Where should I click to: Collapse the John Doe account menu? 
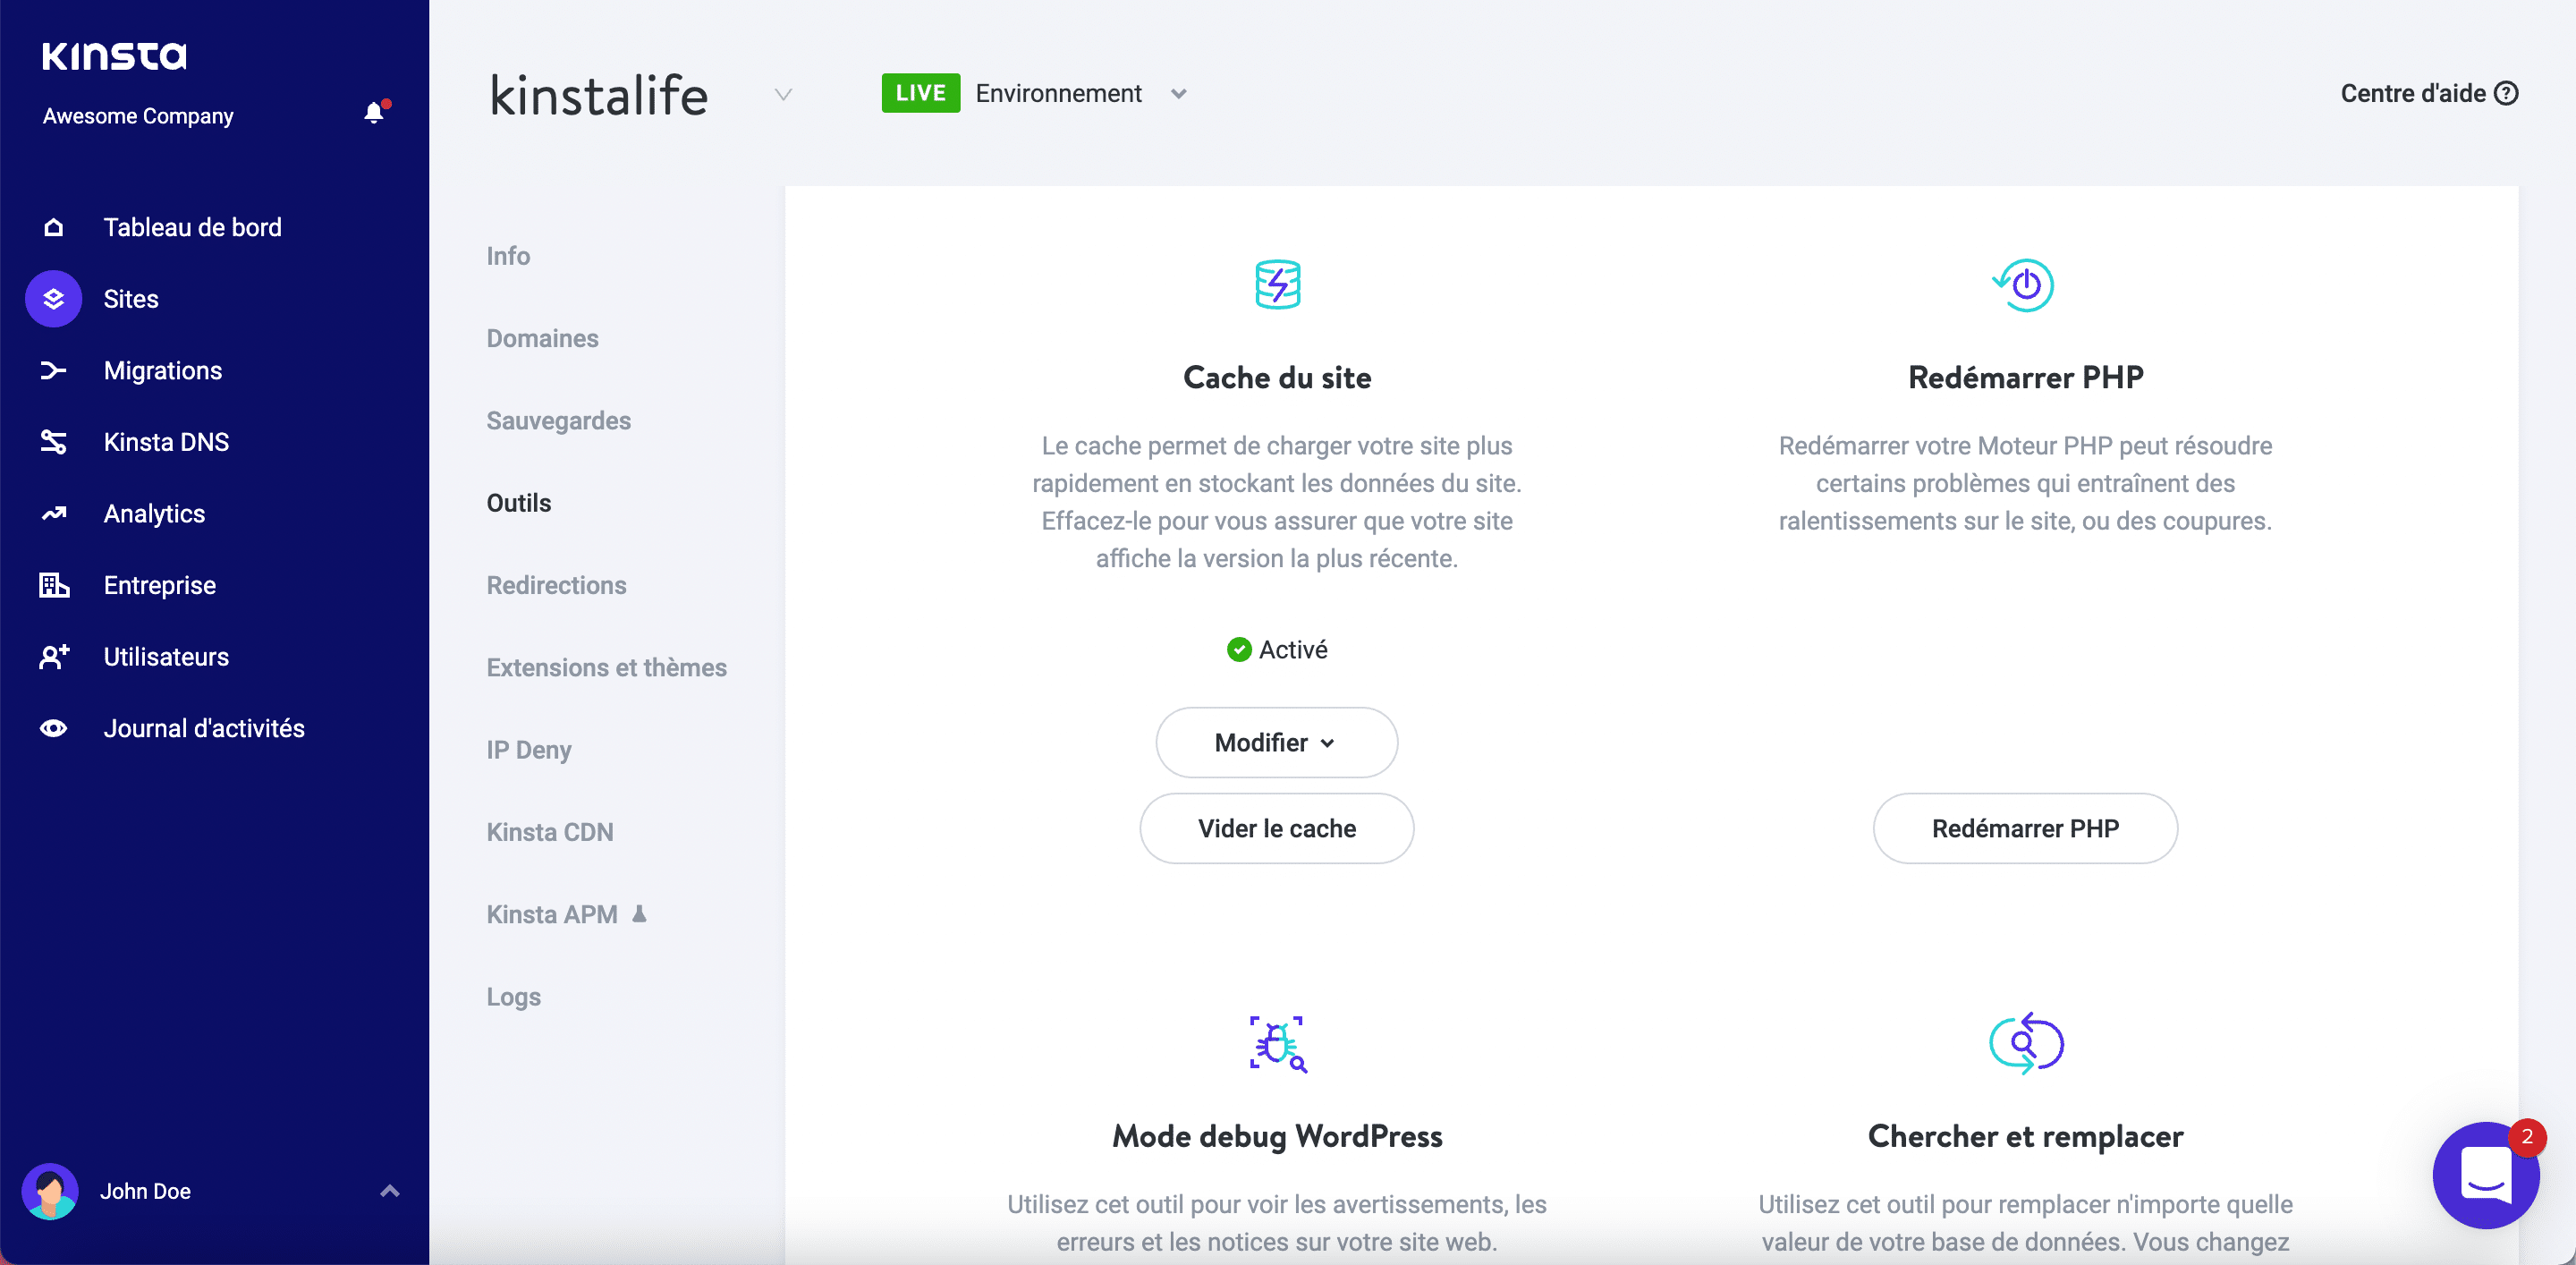pyautogui.click(x=389, y=1190)
